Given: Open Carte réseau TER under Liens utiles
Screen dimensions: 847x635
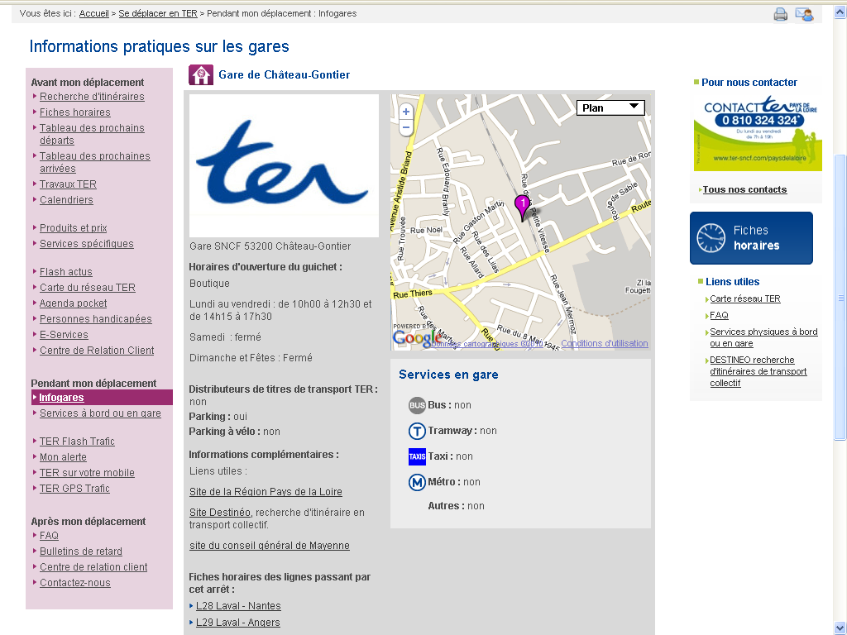Looking at the screenshot, I should (745, 298).
